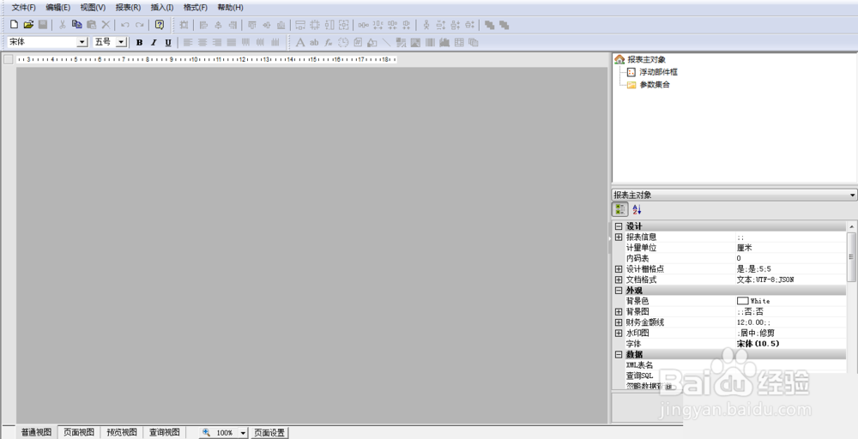Toggle align text left
Image resolution: width=858 pixels, height=439 pixels.
click(188, 42)
